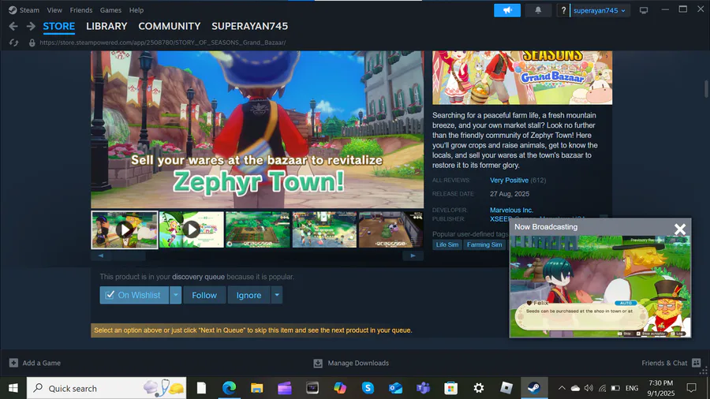Show hidden tray icons chevron
710x399 pixels.
click(x=562, y=388)
